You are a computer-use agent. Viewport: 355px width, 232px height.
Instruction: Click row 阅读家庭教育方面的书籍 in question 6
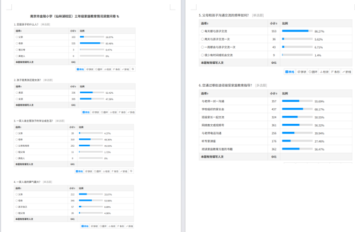276,149
